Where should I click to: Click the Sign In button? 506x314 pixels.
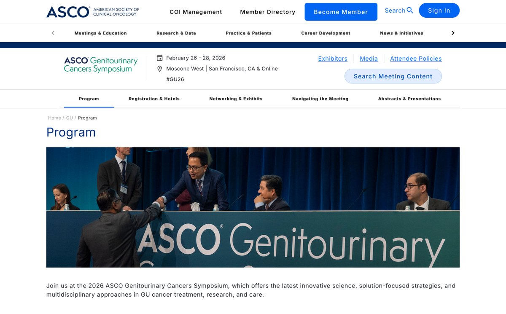click(439, 11)
